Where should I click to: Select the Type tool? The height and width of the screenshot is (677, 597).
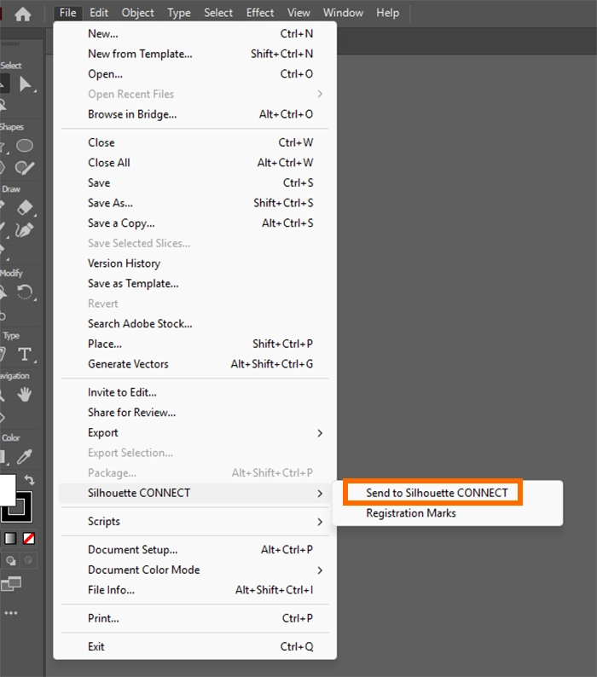[x=26, y=354]
